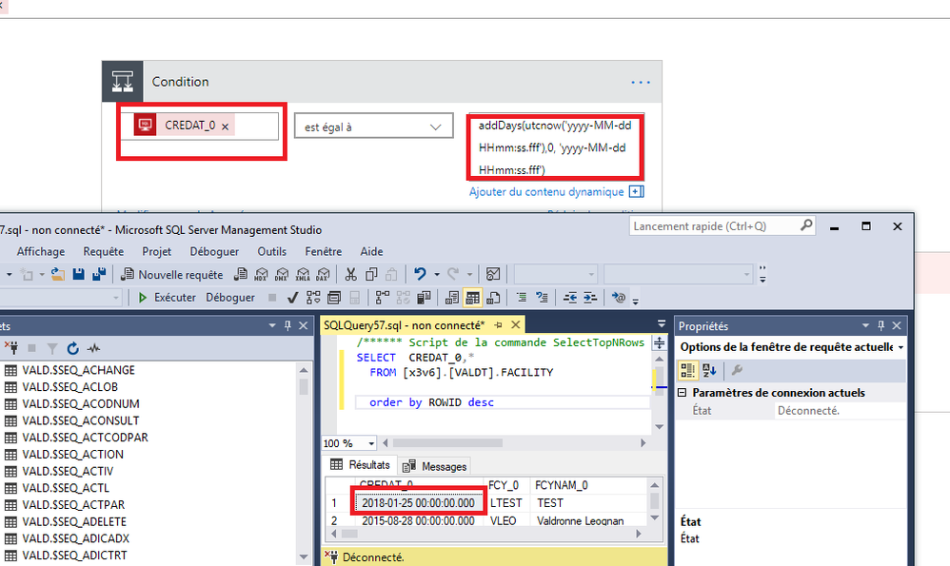The image size is (950, 566).
Task: Open the 'est égal à' operator dropdown
Action: 373,127
